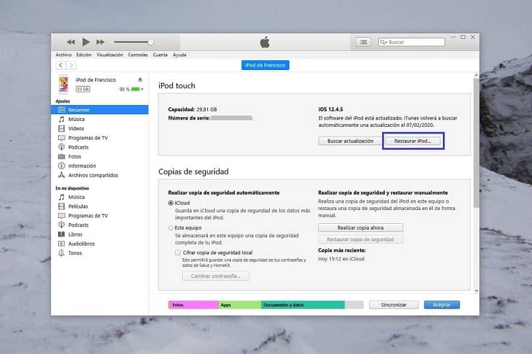Open Audiolibros in the device section
This screenshot has height=354, width=532.
[81, 244]
